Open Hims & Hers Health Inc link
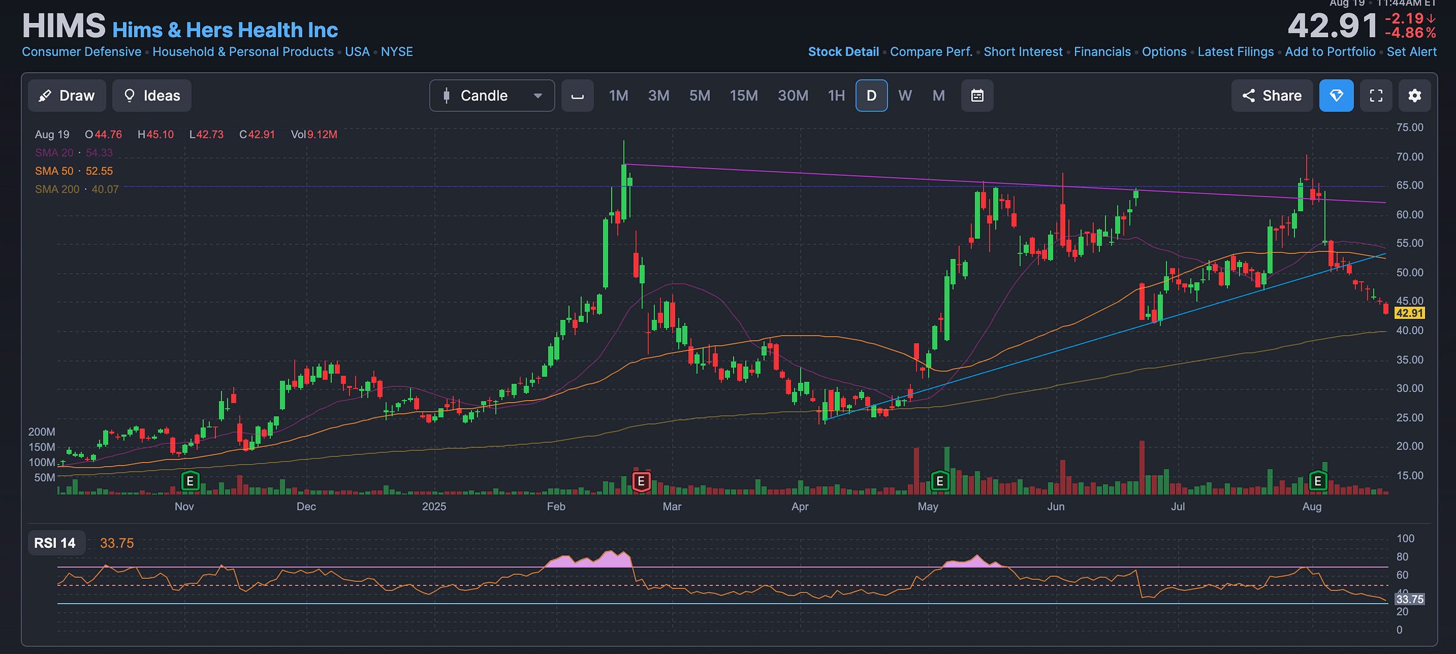The image size is (1456, 654). click(x=225, y=30)
